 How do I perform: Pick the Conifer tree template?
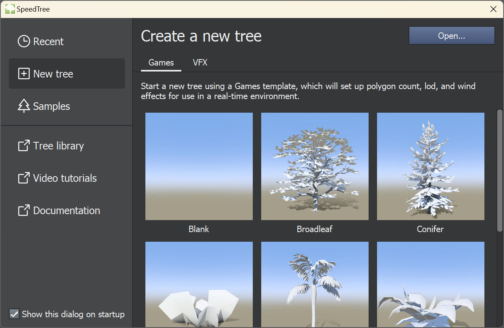pyautogui.click(x=431, y=166)
